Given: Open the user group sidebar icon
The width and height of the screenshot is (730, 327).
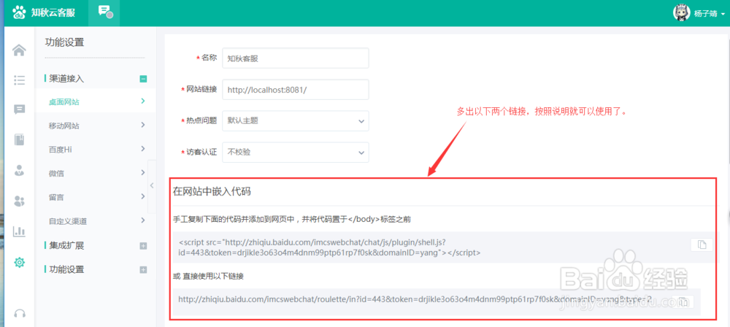Looking at the screenshot, I should 19,201.
